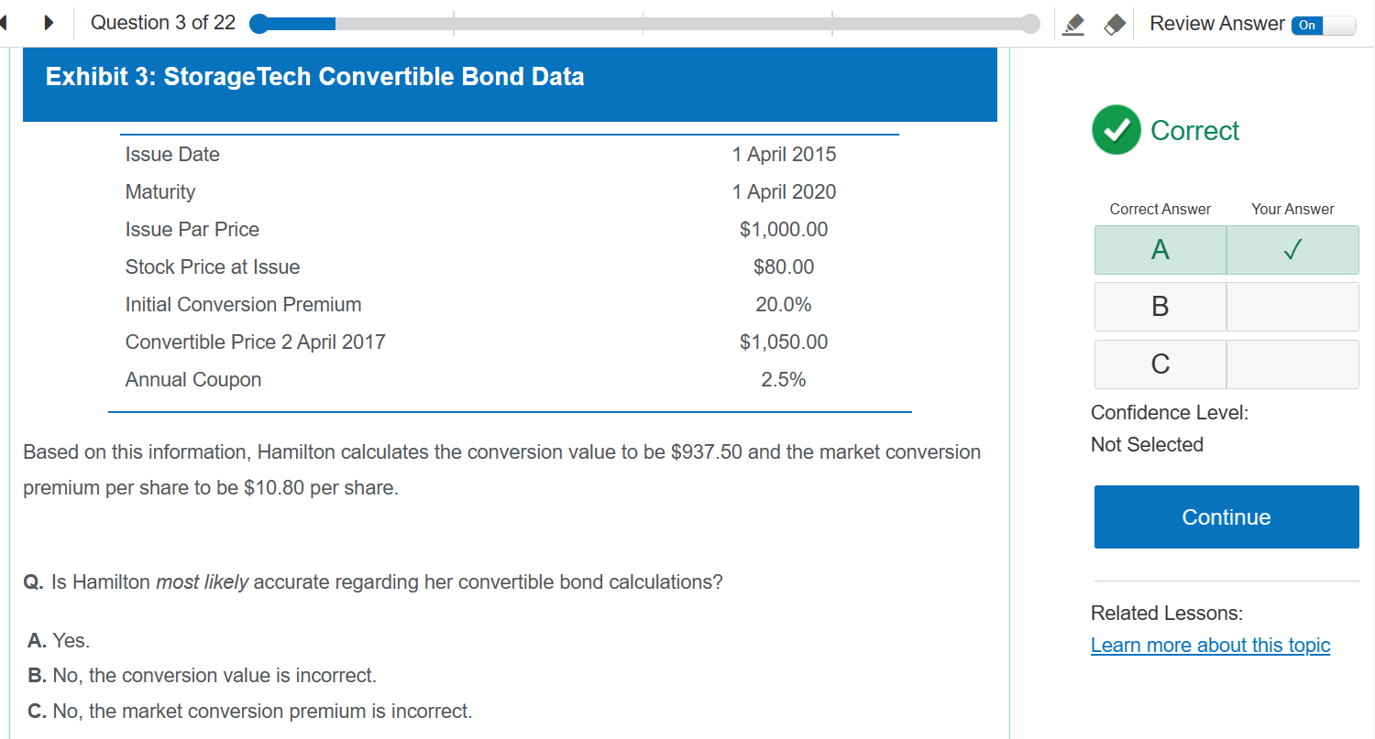The height and width of the screenshot is (739, 1375).
Task: Click the checkmark in Your Answer column
Action: pyautogui.click(x=1292, y=250)
